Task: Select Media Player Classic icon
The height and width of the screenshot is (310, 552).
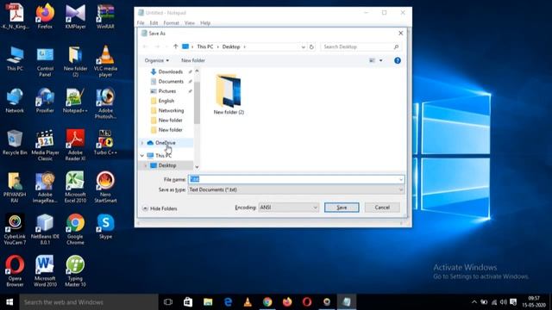Action: [x=45, y=146]
